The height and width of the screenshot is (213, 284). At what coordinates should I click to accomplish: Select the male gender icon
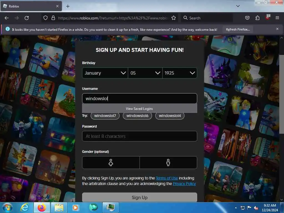(x=168, y=163)
